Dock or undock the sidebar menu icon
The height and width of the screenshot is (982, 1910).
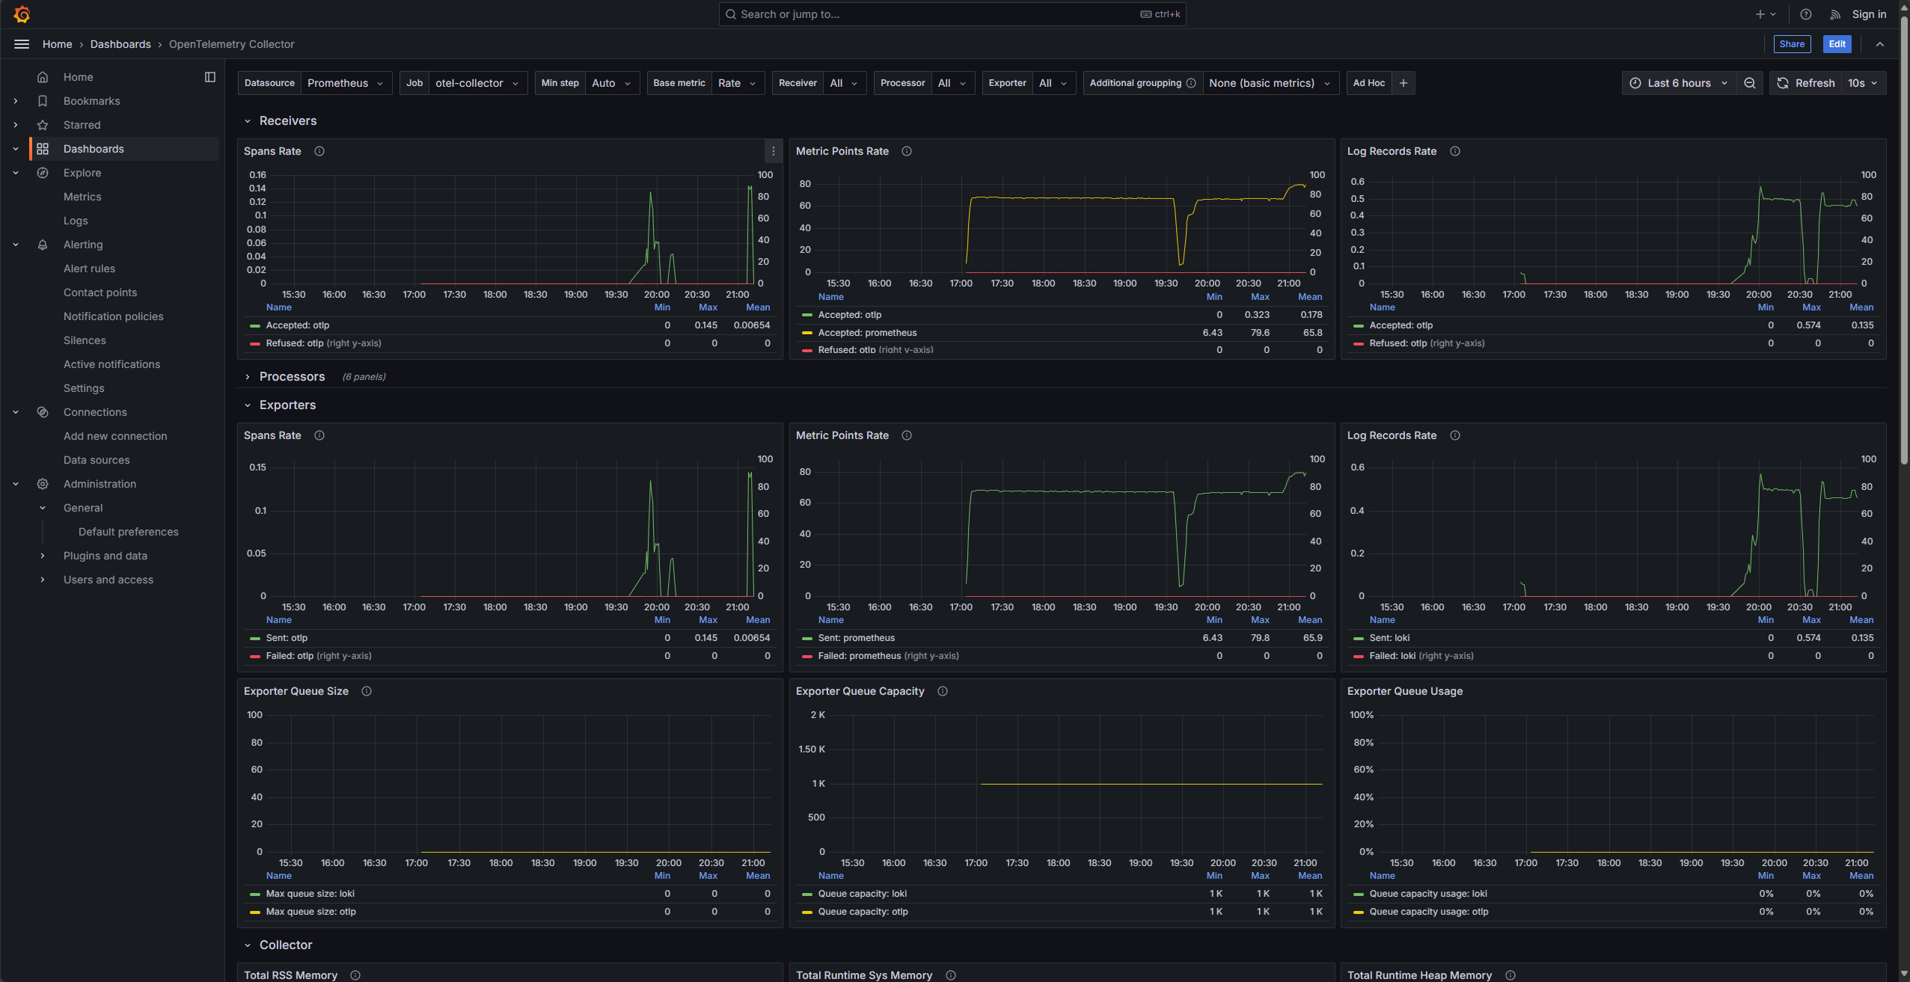click(x=210, y=77)
